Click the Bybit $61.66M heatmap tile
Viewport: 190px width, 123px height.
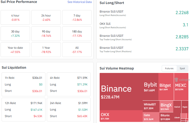pos(150,87)
